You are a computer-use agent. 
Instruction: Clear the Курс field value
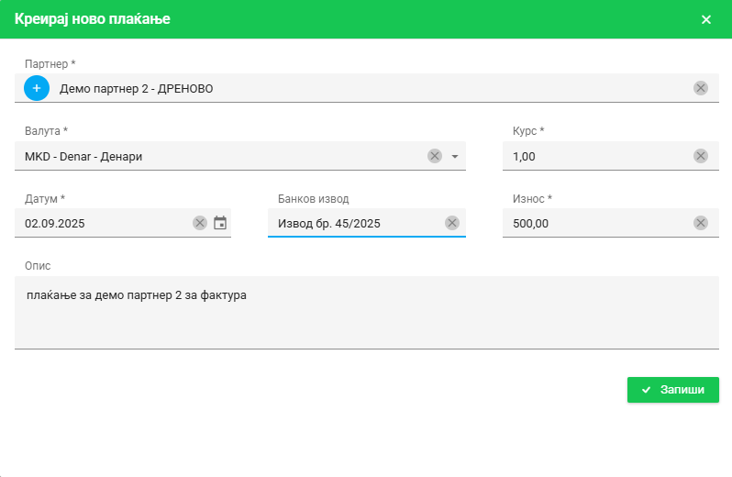701,156
